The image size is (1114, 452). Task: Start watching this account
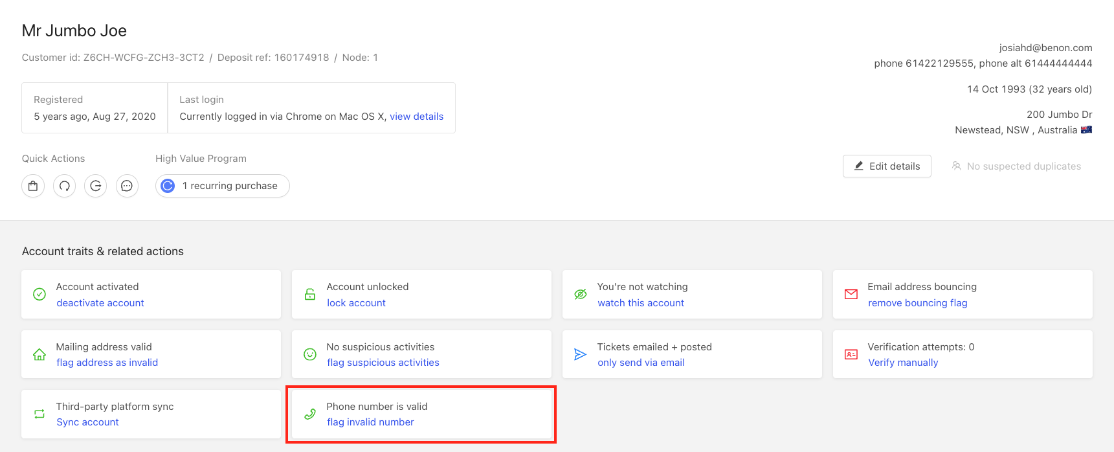click(640, 303)
